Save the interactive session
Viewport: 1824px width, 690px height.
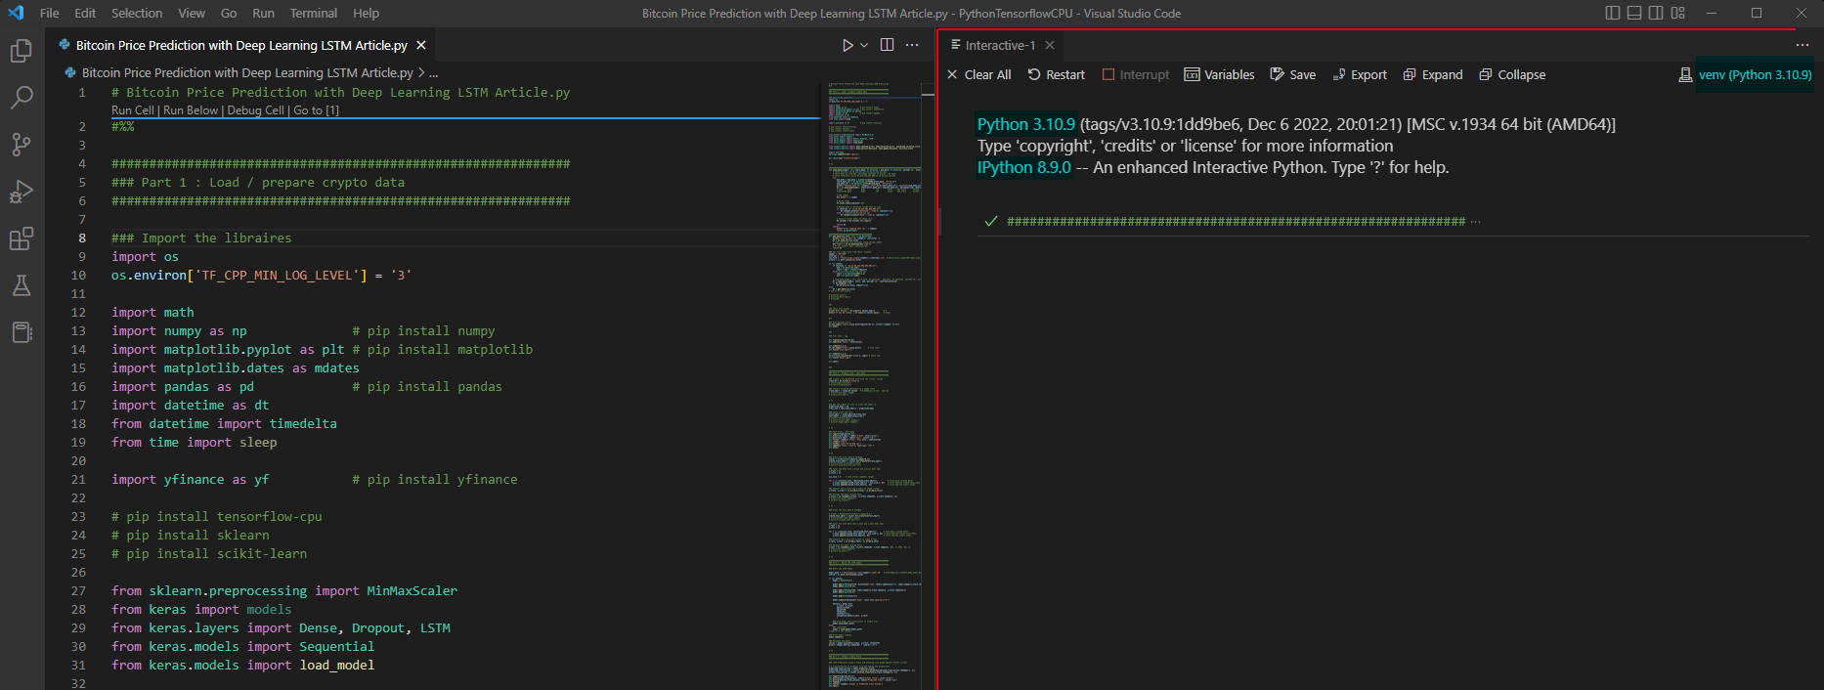(1292, 74)
